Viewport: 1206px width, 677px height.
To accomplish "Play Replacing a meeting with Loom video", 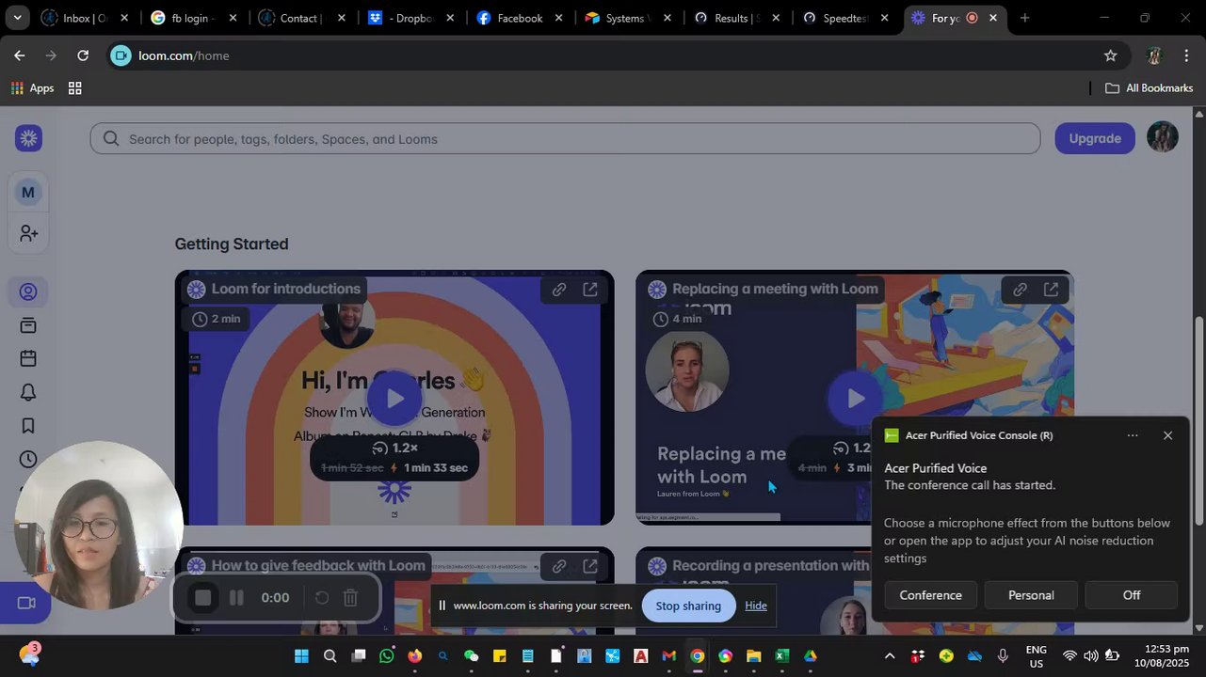I will [x=855, y=399].
